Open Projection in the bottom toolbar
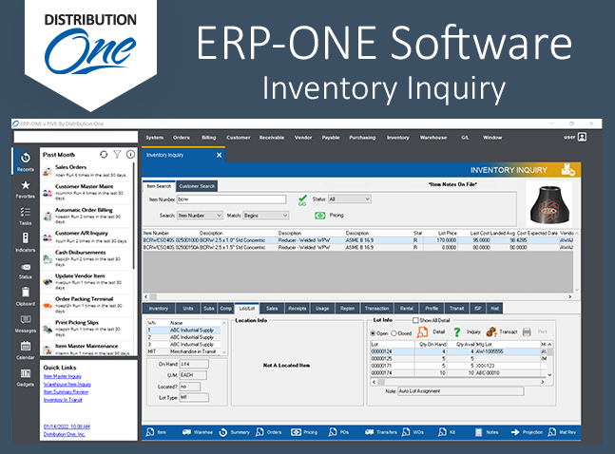The image size is (615, 454). pos(527,432)
